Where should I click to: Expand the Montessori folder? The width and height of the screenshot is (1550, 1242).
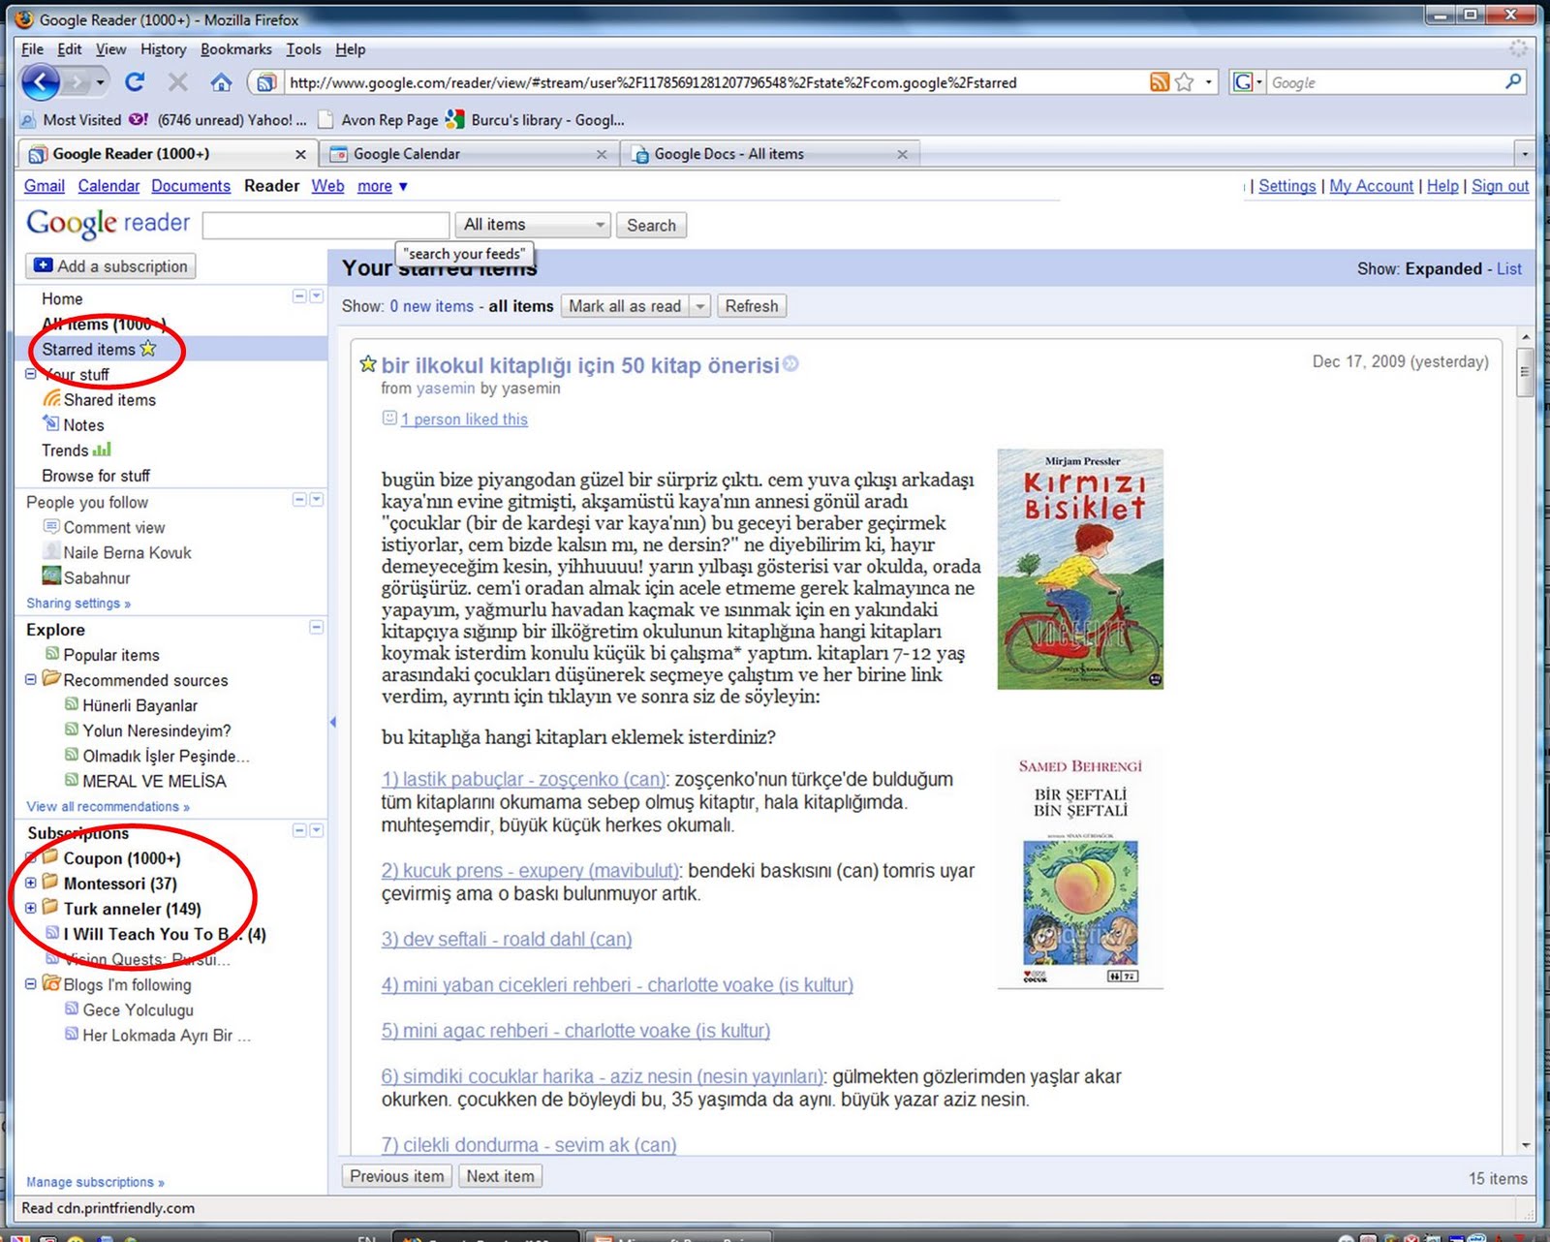tap(30, 883)
